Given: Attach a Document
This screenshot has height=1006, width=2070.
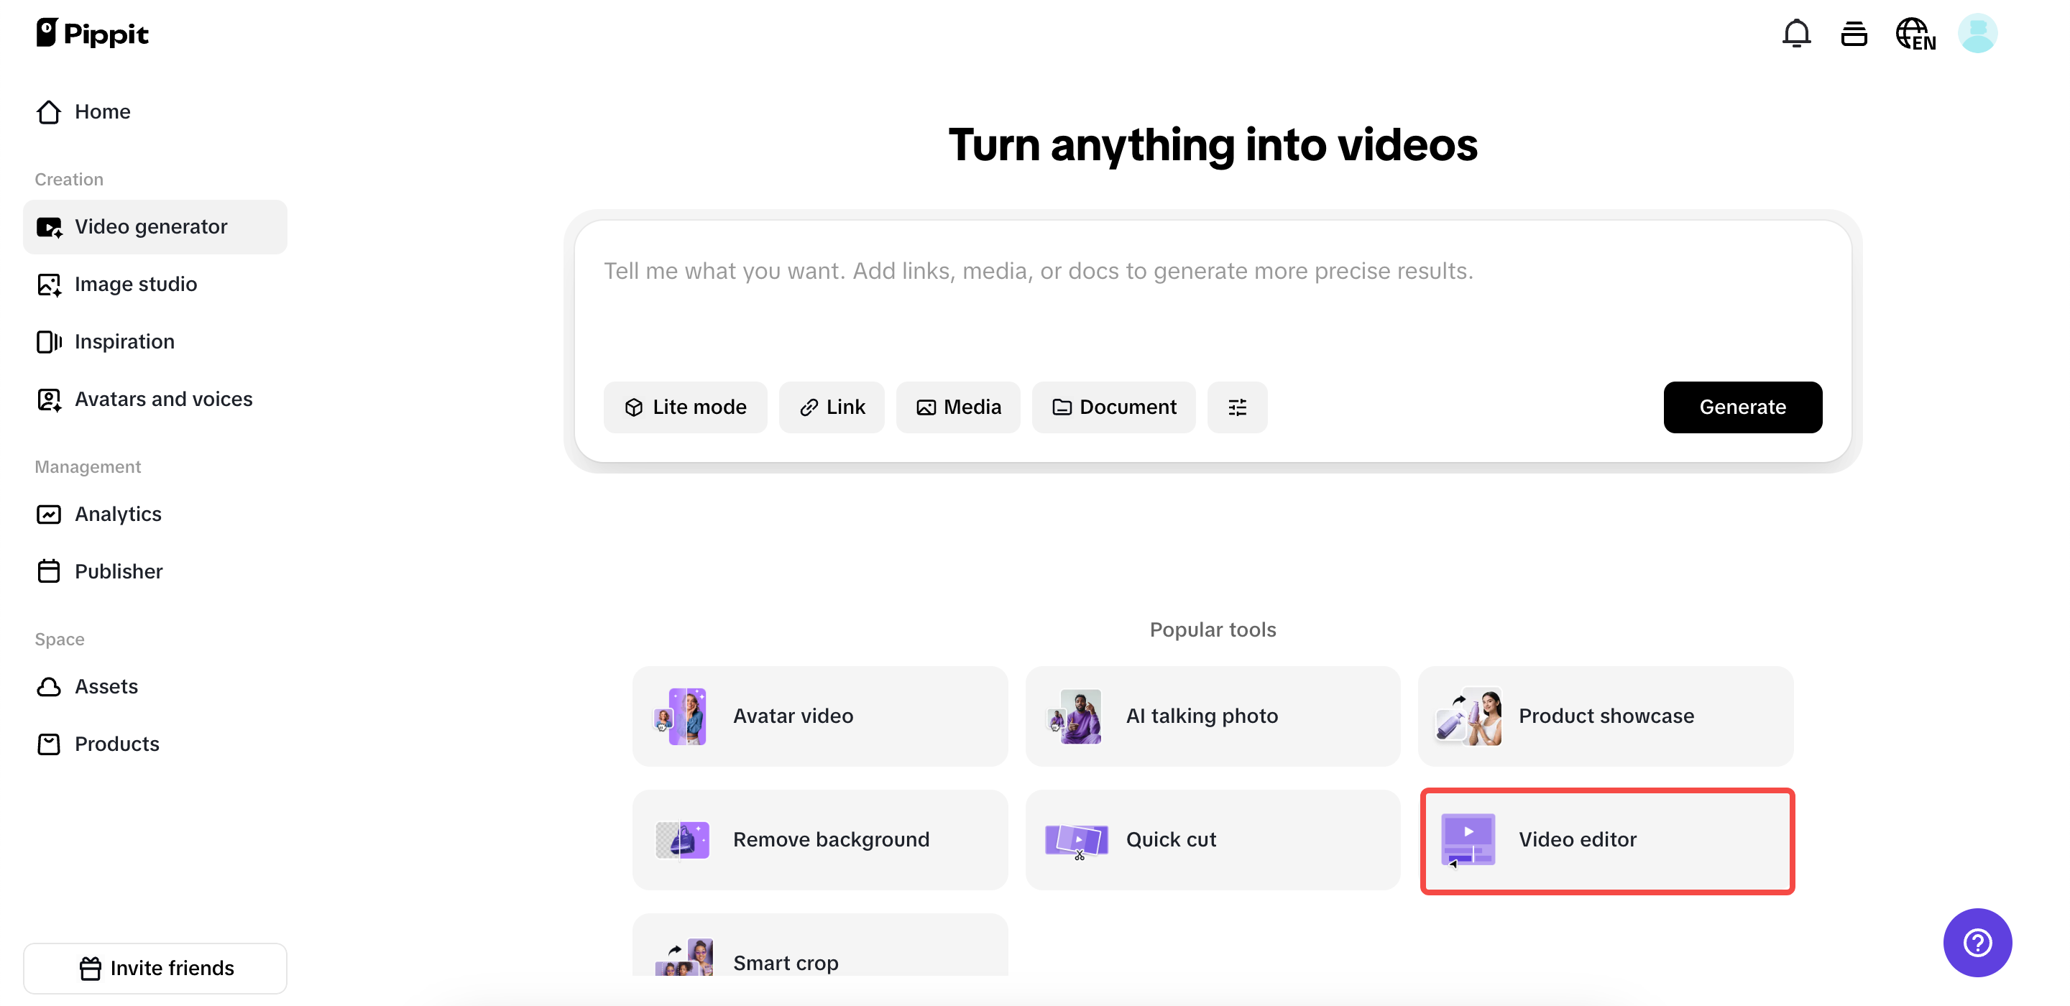Looking at the screenshot, I should (1113, 407).
